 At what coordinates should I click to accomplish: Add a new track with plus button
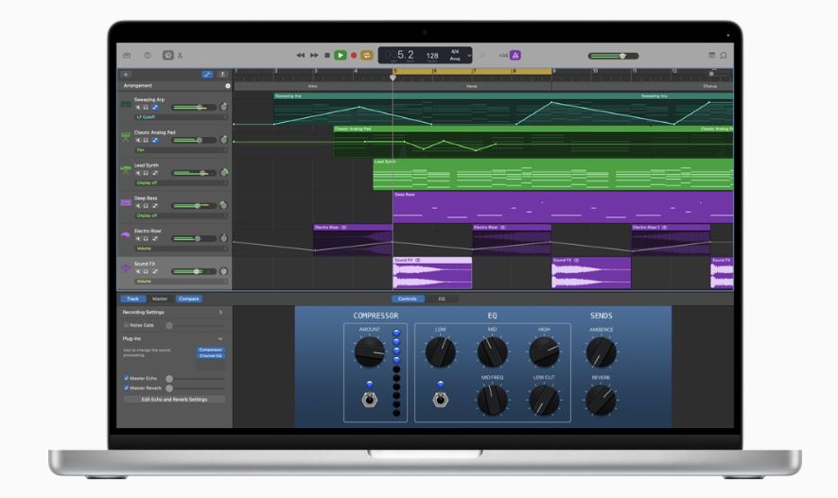point(126,75)
